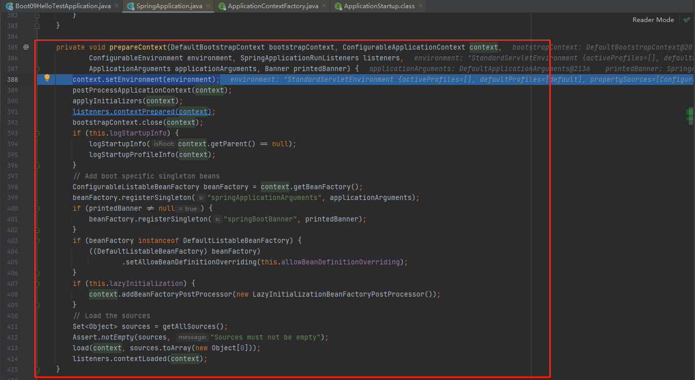Close the ApplicationStartup.class tab
695x380 pixels.
(420, 6)
